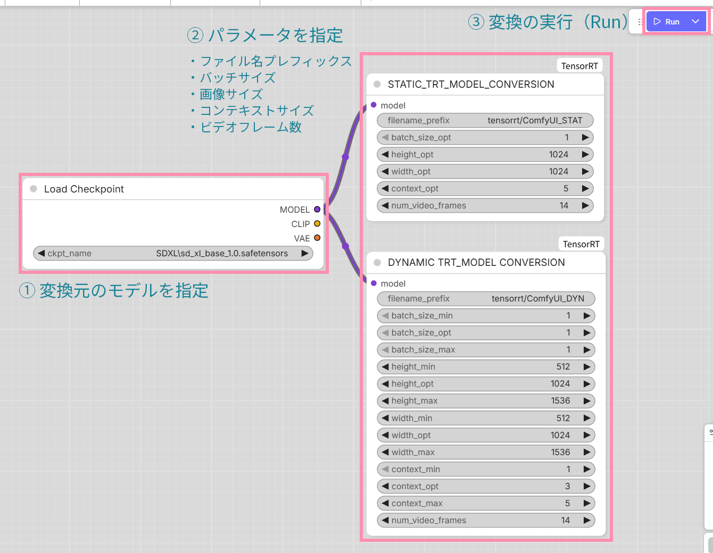The image size is (713, 553).
Task: Select next checkpoint with ckpt_name right arrow
Action: [x=305, y=253]
